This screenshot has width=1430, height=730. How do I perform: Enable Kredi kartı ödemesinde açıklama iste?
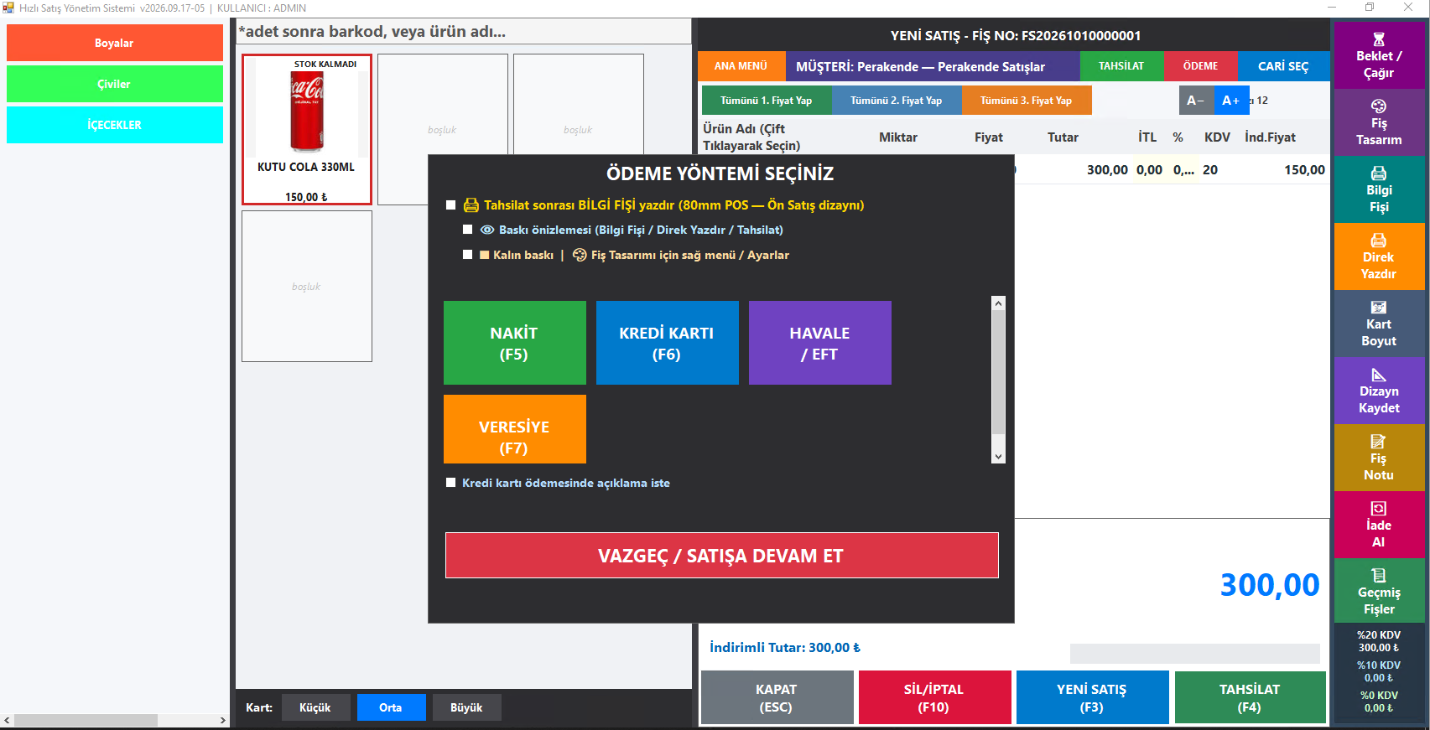451,483
